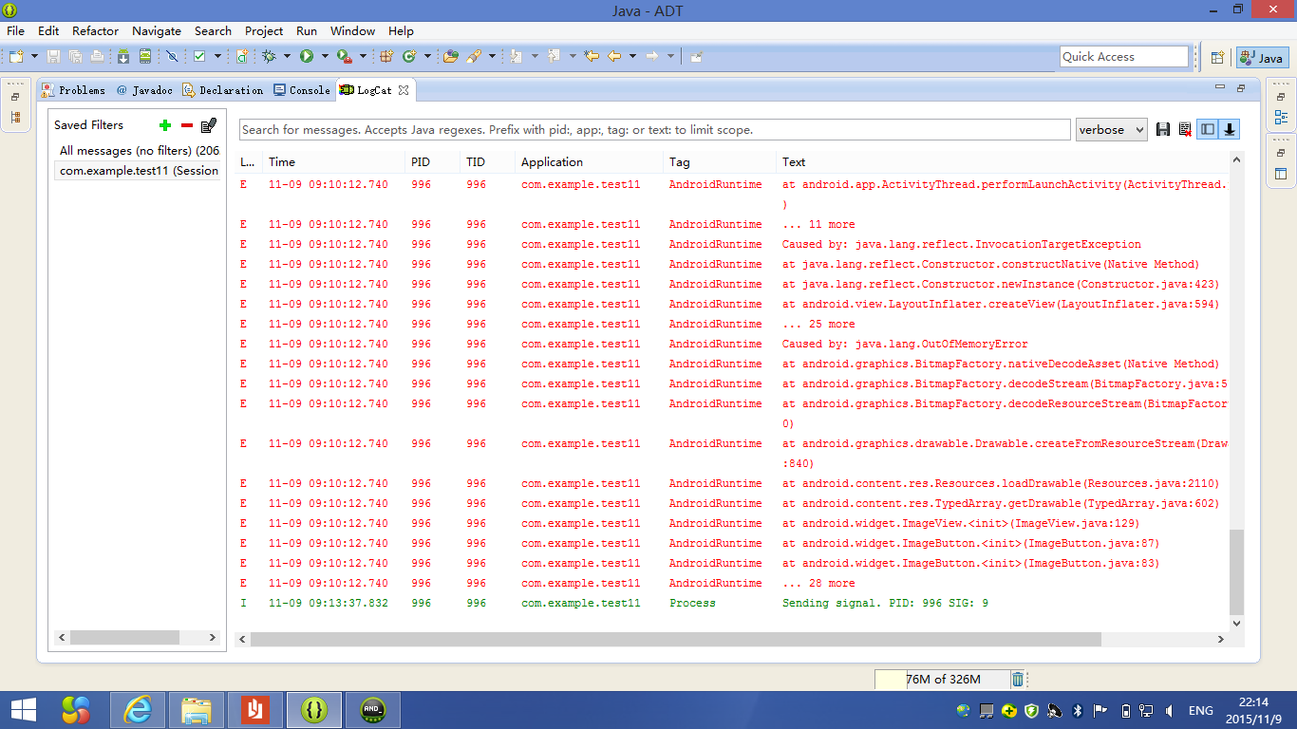Screen dimensions: 1297x729
Task: Open the Refactor menu
Action: 96,30
